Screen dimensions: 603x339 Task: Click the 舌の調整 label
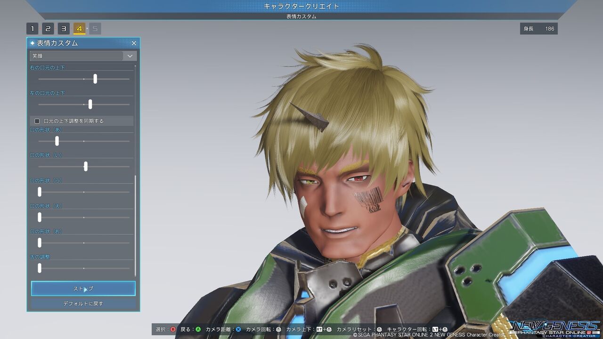pos(40,257)
